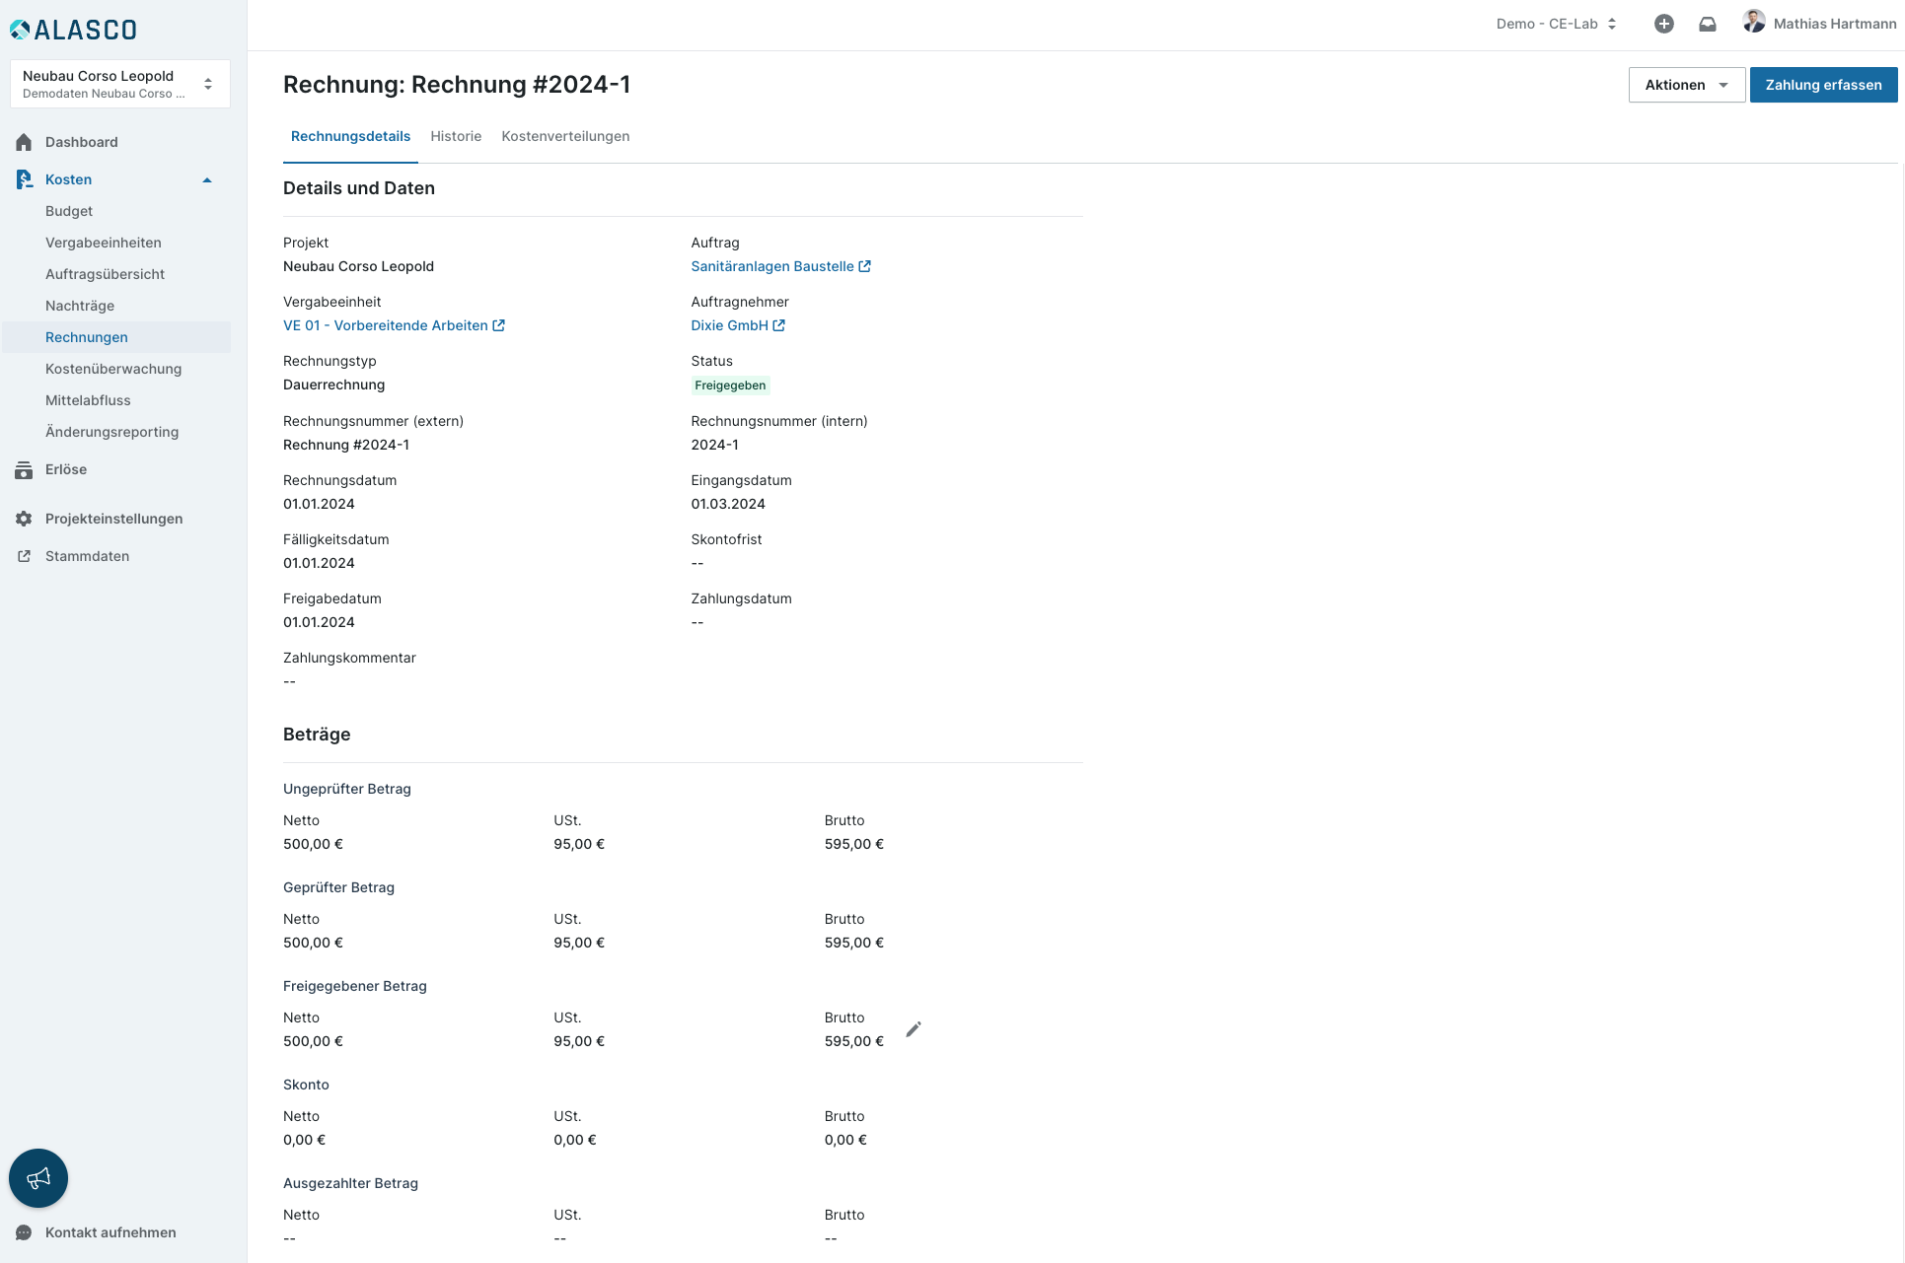Click the Dashboard home icon
This screenshot has width=1905, height=1263.
pyautogui.click(x=24, y=142)
